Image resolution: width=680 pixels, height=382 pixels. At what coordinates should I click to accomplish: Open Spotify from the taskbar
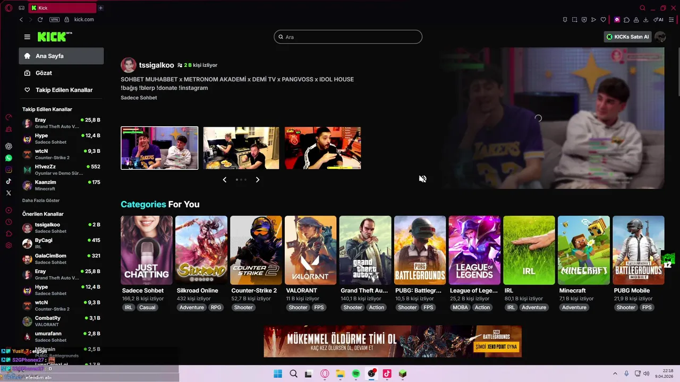tap(356, 374)
